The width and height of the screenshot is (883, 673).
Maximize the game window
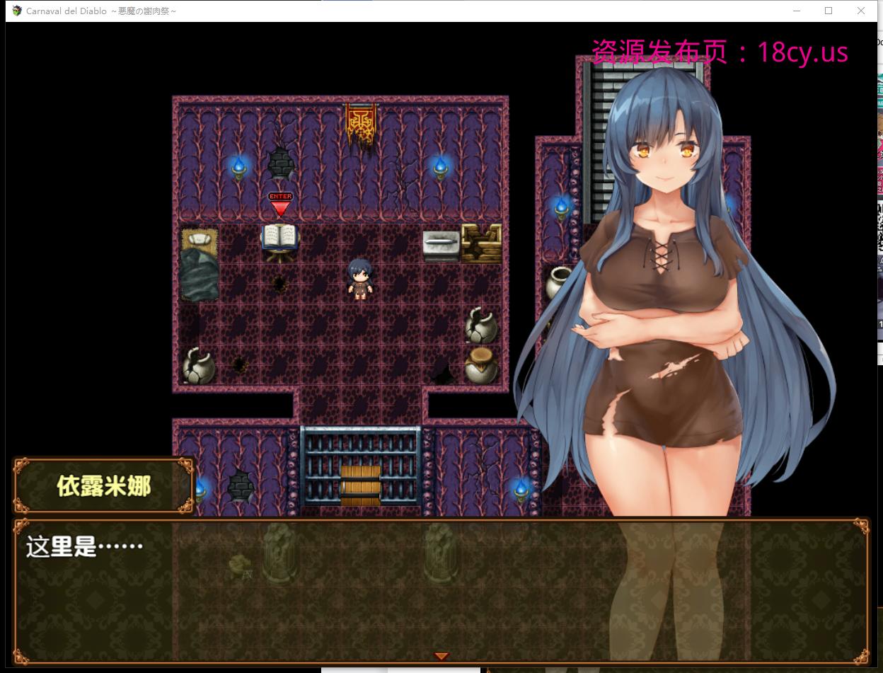point(829,11)
